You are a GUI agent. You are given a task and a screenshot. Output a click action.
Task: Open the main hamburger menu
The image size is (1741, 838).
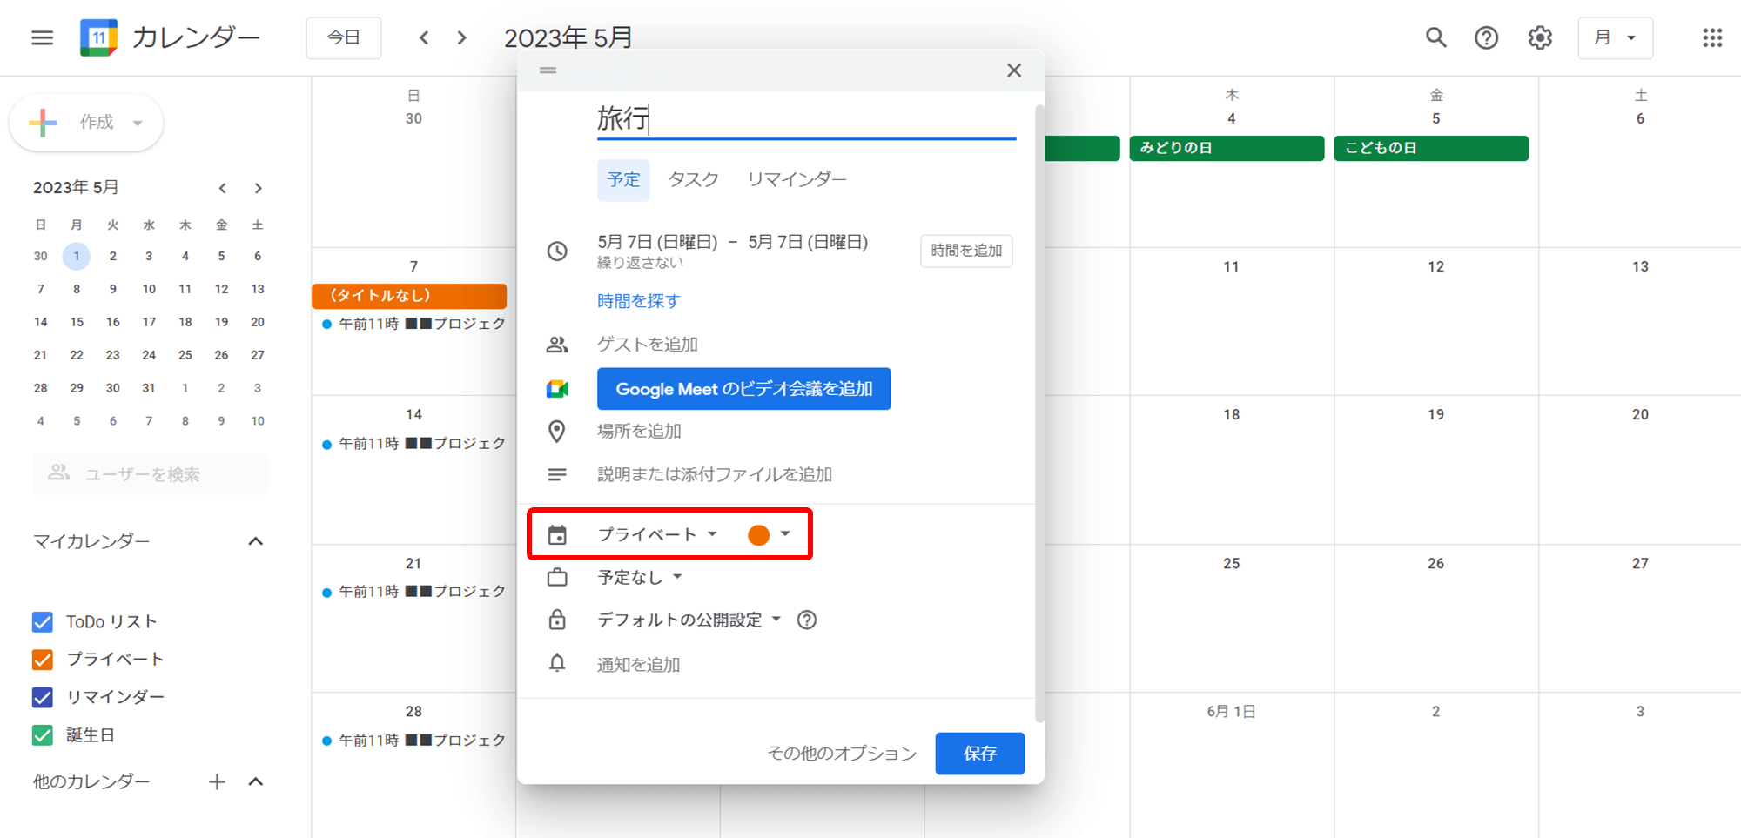coord(42,37)
